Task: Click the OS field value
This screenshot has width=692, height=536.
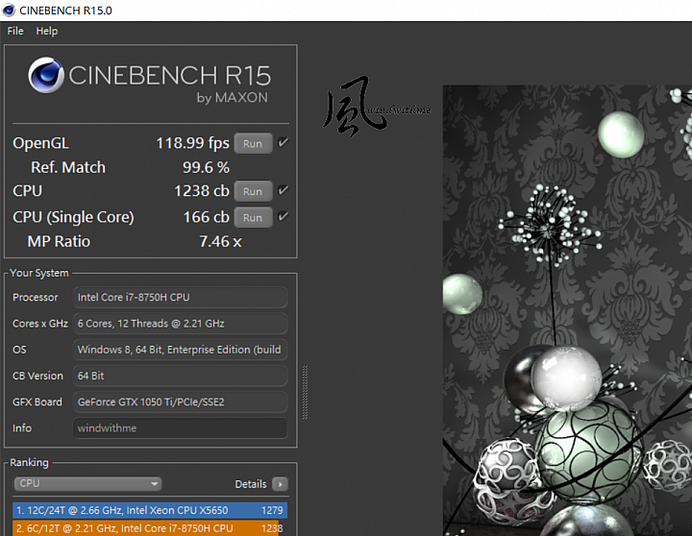Action: (180, 350)
